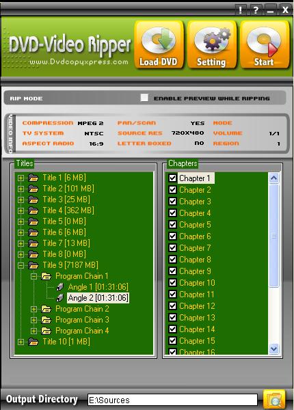294x410 pixels.
Task: Uncheck the Chapter 5 checkbox
Action: 172,225
